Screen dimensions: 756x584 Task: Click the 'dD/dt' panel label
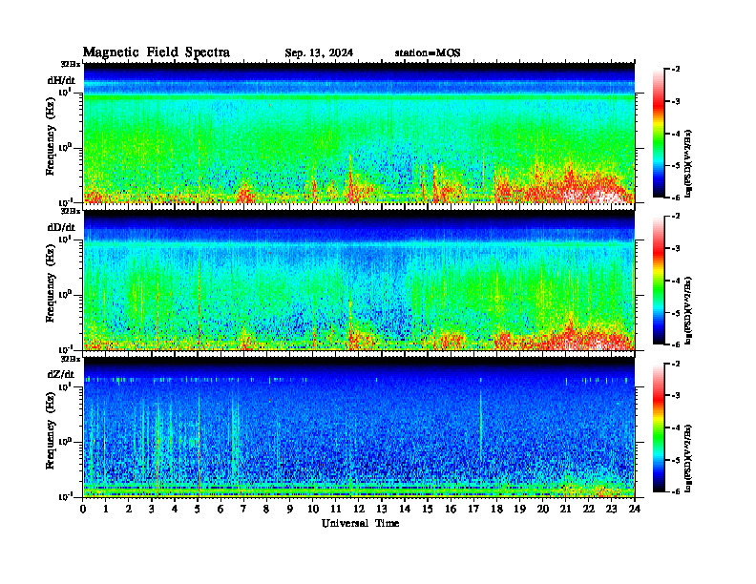[61, 227]
